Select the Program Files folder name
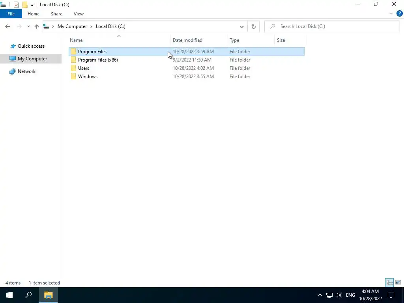Image resolution: width=404 pixels, height=303 pixels. [92, 52]
